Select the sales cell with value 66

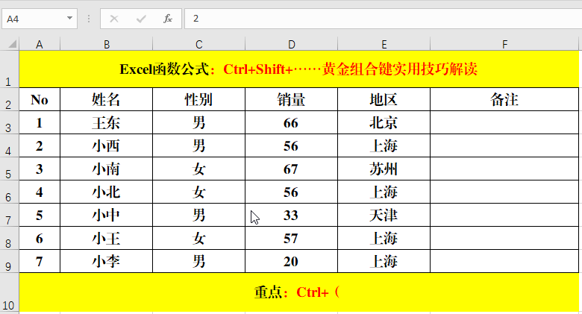coord(291,122)
